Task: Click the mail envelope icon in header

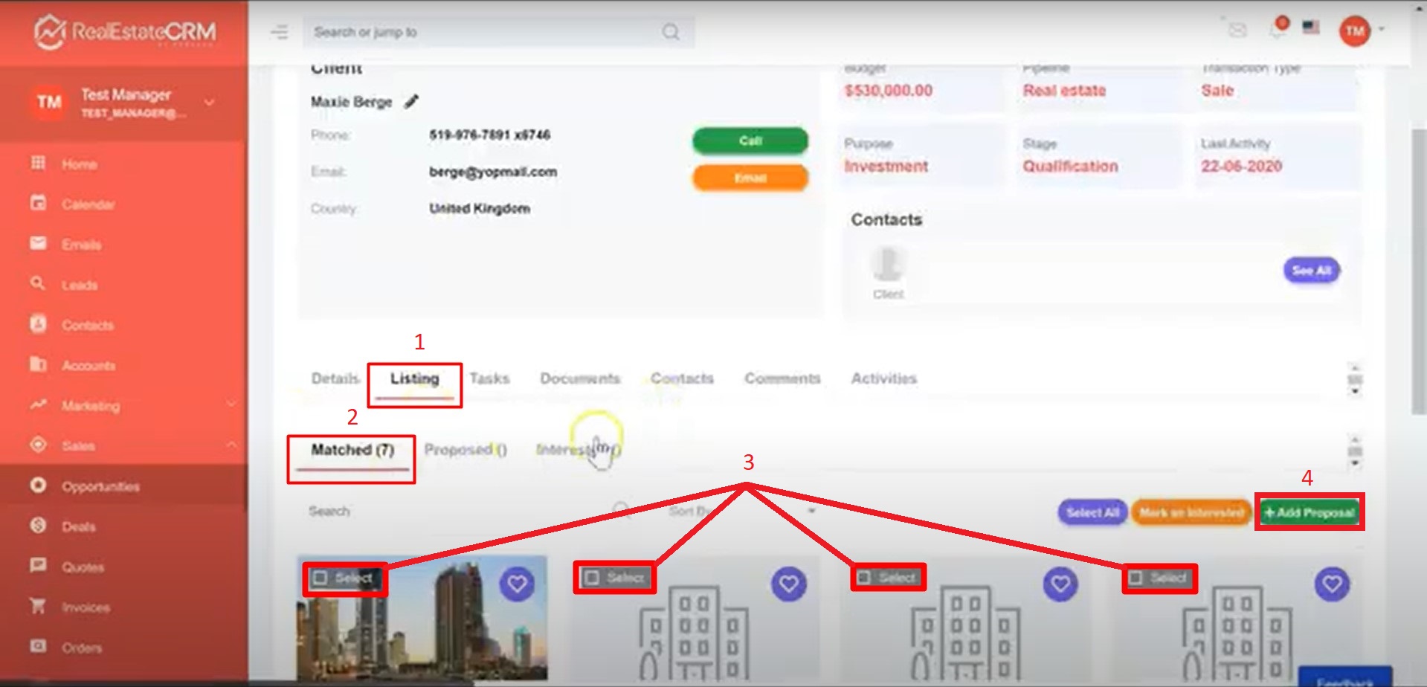Action: pyautogui.click(x=1237, y=30)
